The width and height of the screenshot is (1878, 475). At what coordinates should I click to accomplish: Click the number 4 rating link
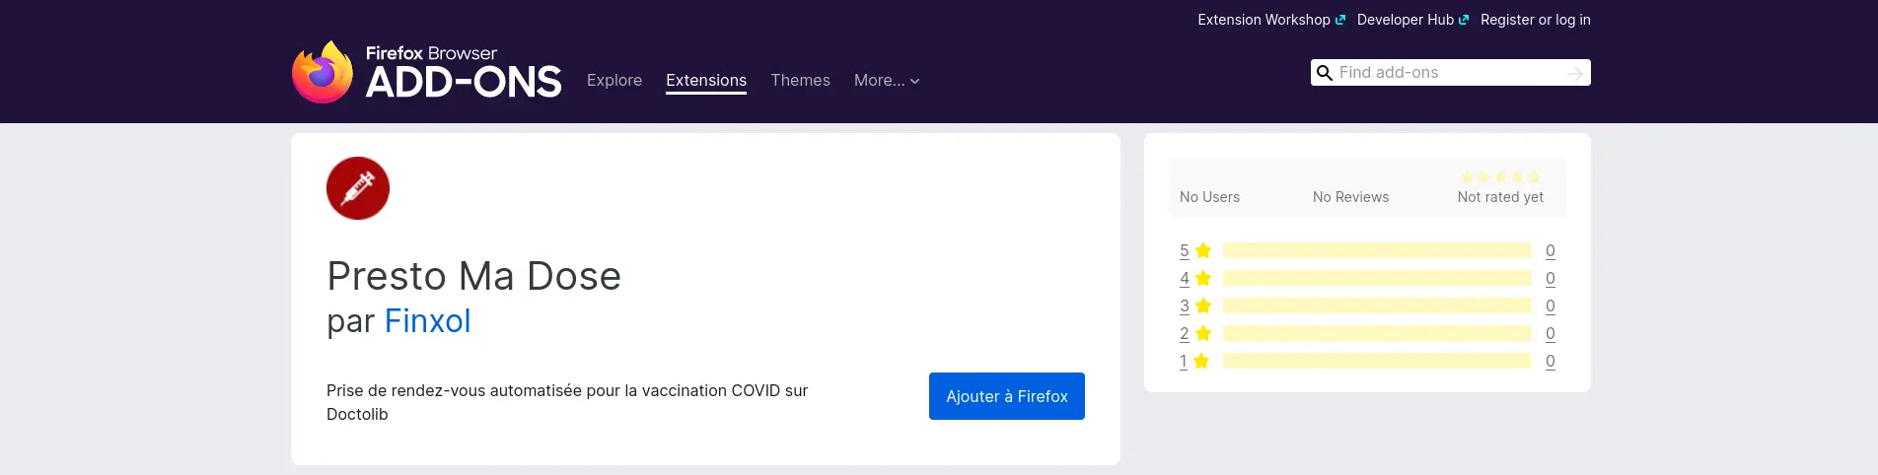pyautogui.click(x=1185, y=278)
